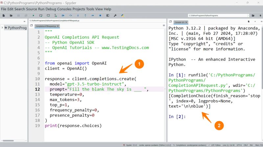Create a new file from the toolbar

[x=4, y=15]
